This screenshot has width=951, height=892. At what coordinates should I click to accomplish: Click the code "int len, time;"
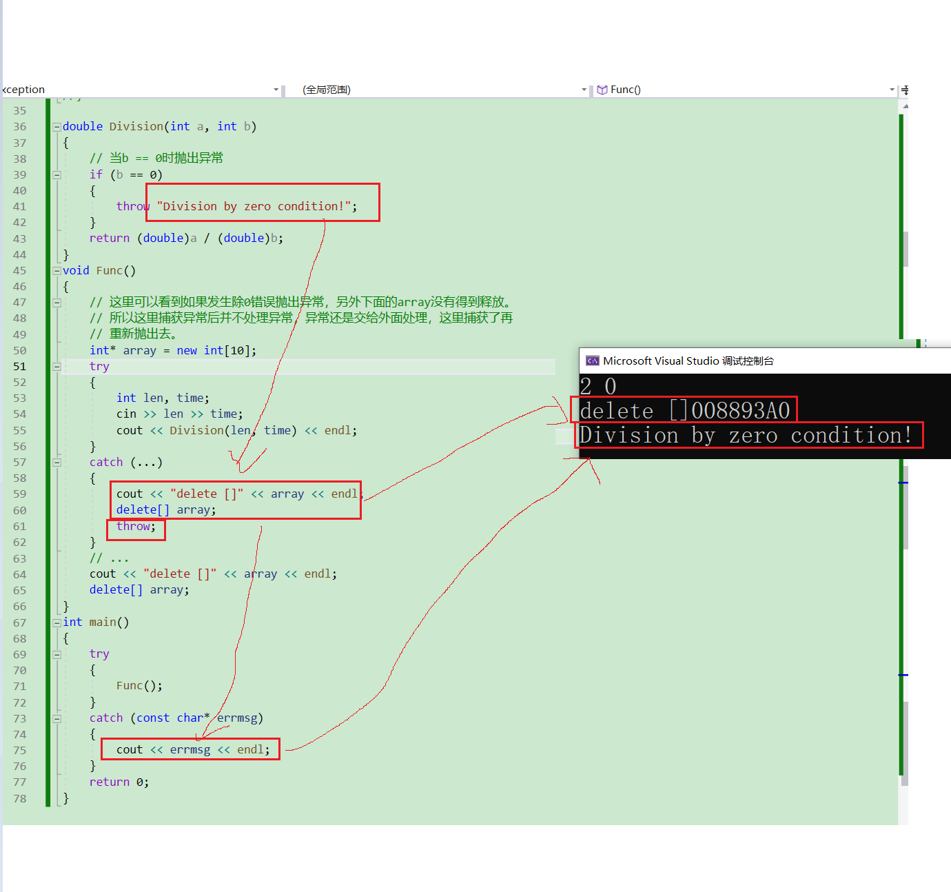tap(163, 398)
